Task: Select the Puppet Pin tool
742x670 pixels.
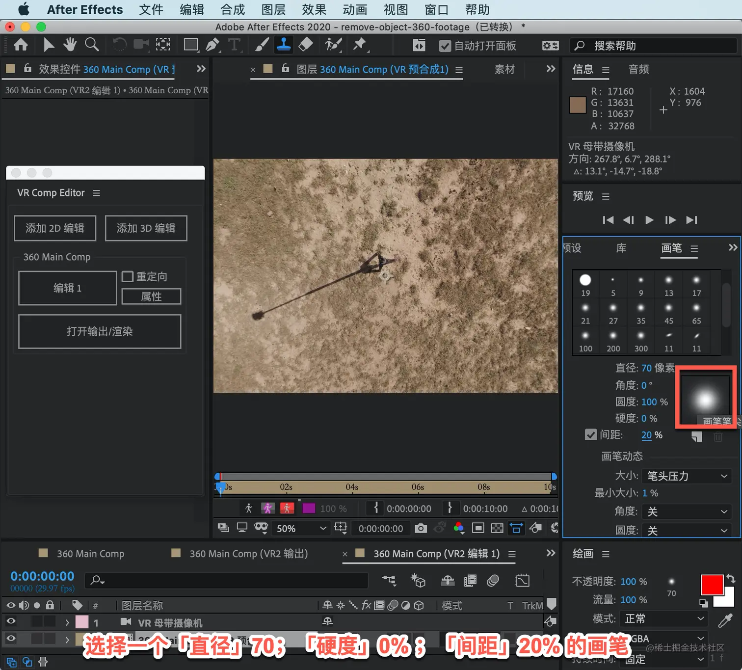Action: coord(360,45)
